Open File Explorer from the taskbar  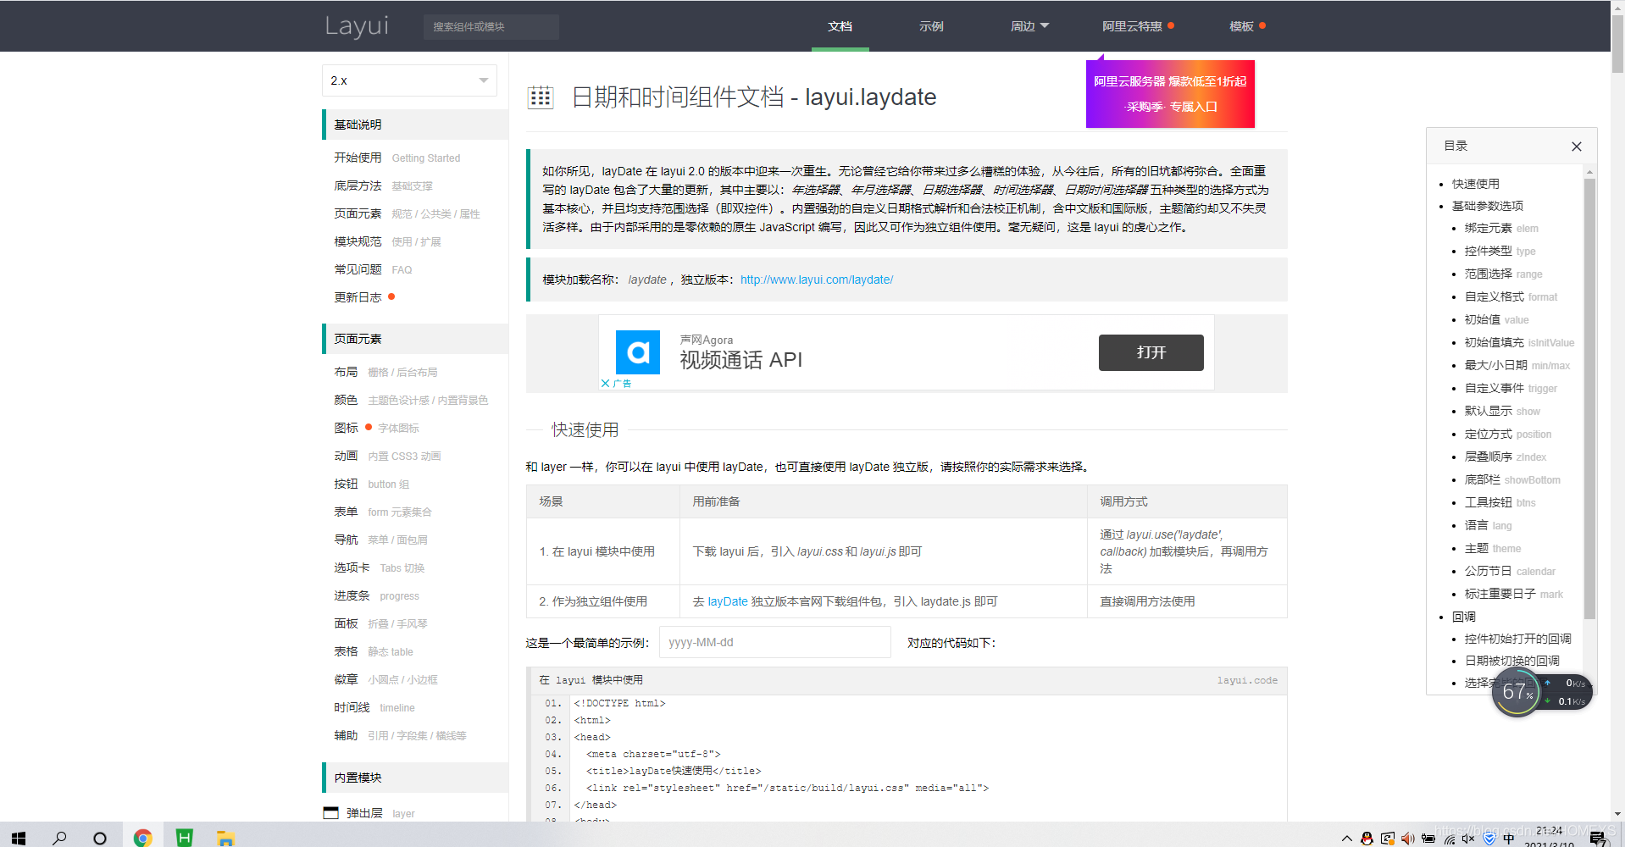click(225, 838)
